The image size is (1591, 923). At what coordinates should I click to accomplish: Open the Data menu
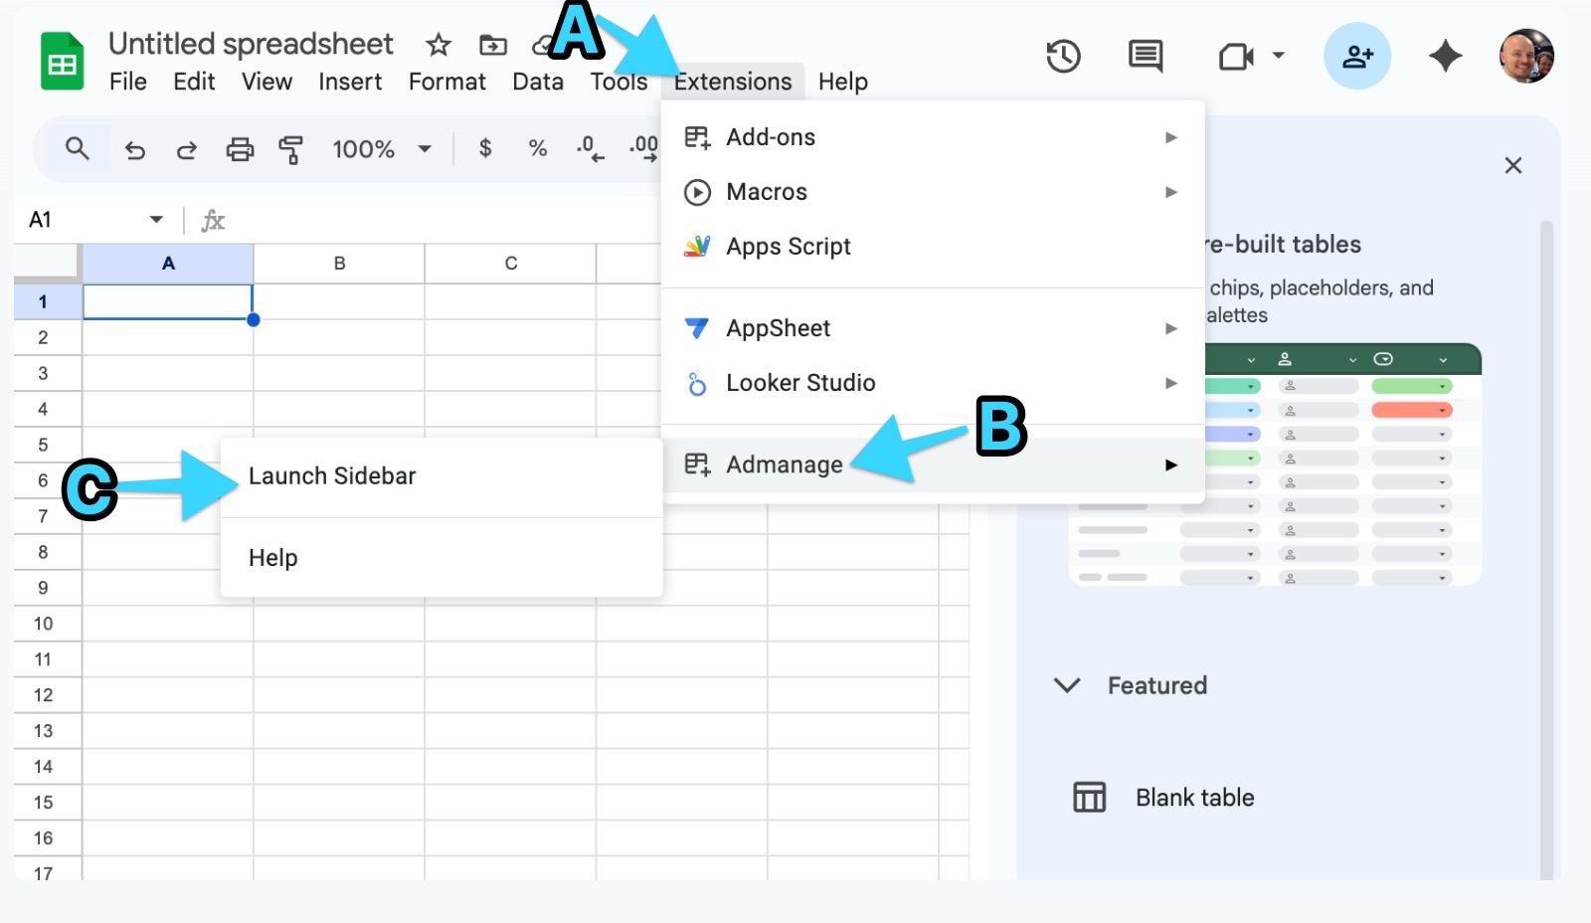538,82
